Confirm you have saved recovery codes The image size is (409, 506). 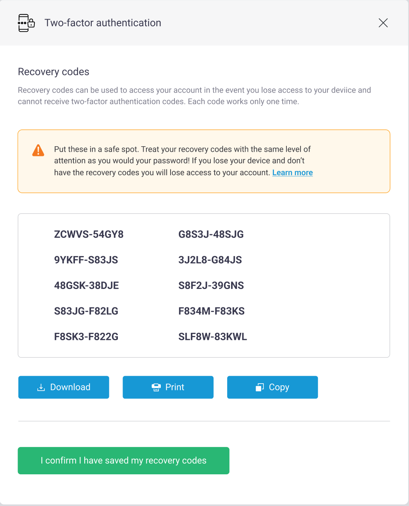point(123,461)
